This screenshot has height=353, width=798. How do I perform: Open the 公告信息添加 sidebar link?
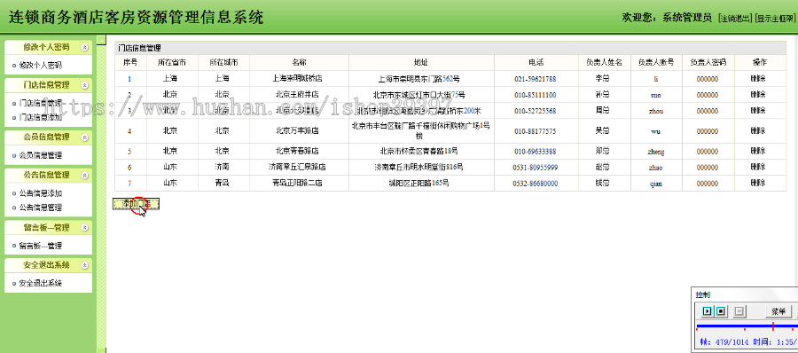(40, 193)
